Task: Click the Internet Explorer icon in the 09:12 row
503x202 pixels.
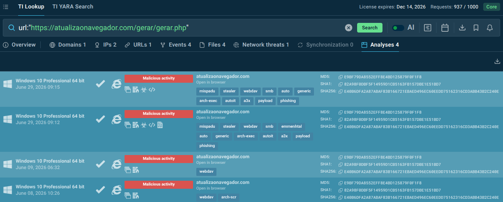Action: tap(116, 119)
